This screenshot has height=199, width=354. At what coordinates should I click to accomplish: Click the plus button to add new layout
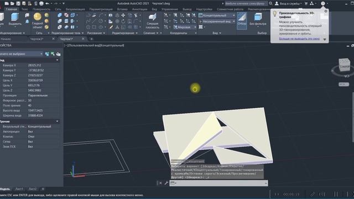(x=43, y=189)
